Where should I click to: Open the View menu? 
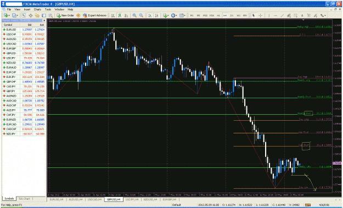coord(17,9)
